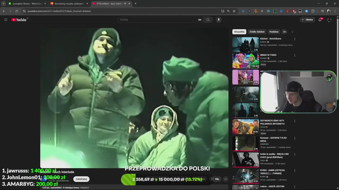Open a new browser tab
This screenshot has width=339, height=190.
point(135,4)
